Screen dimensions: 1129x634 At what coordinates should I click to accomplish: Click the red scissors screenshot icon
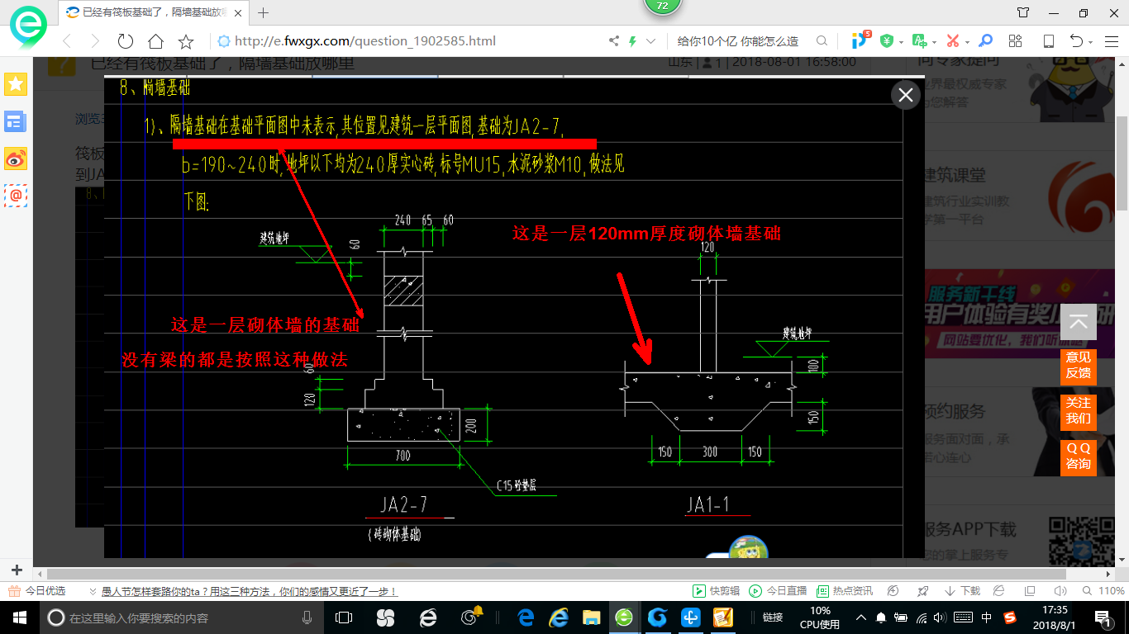tap(952, 41)
